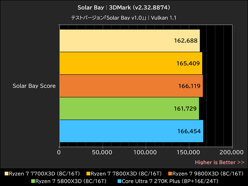This screenshot has width=248, height=186.
Task: Click legend text 'Ryzen 7 7800X3D (8C/16T)'
Action: tap(126, 174)
